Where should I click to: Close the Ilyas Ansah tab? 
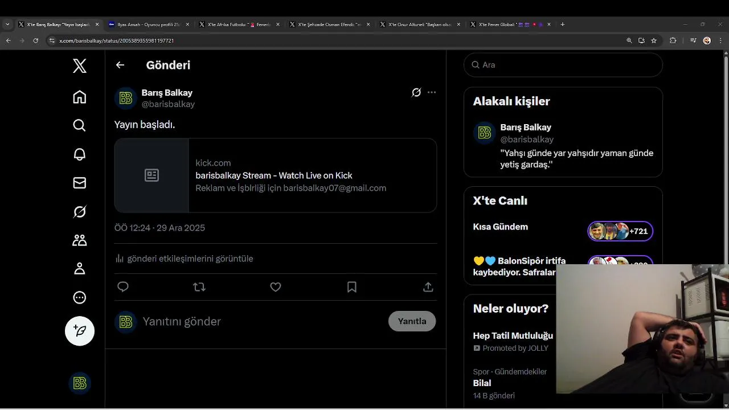point(187,24)
